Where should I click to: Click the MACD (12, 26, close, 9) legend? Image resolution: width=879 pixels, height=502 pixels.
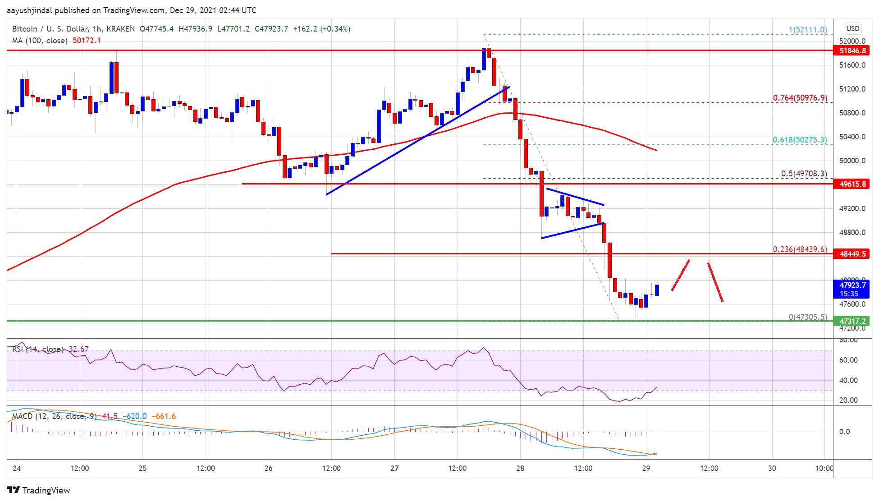(54, 416)
